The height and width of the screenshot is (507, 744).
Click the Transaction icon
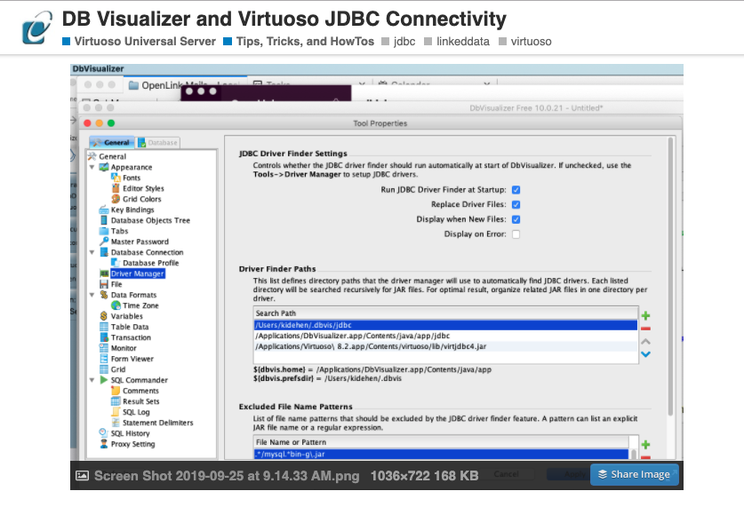tap(104, 337)
